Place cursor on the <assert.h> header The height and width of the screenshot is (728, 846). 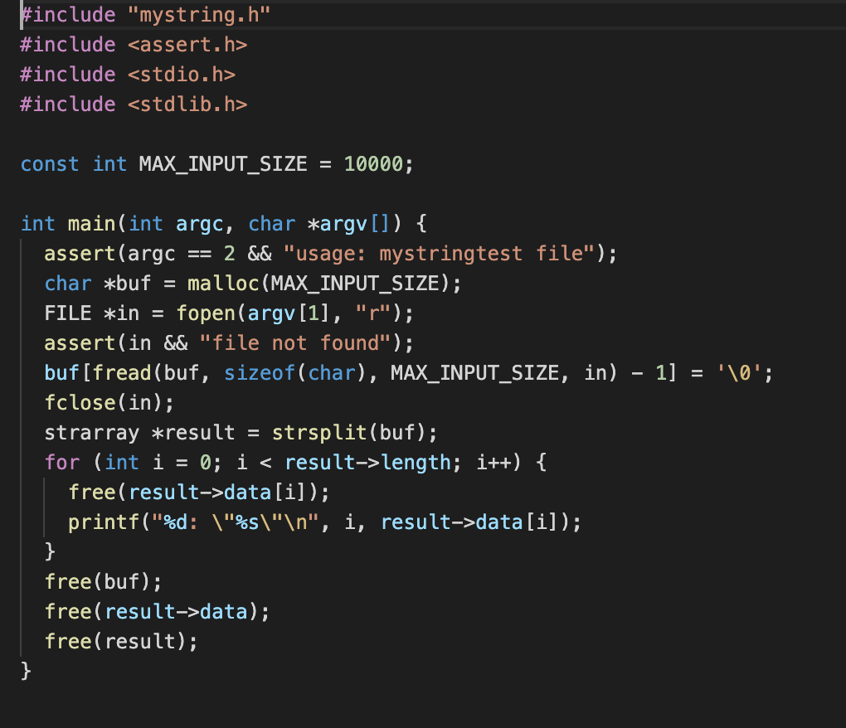pos(187,44)
